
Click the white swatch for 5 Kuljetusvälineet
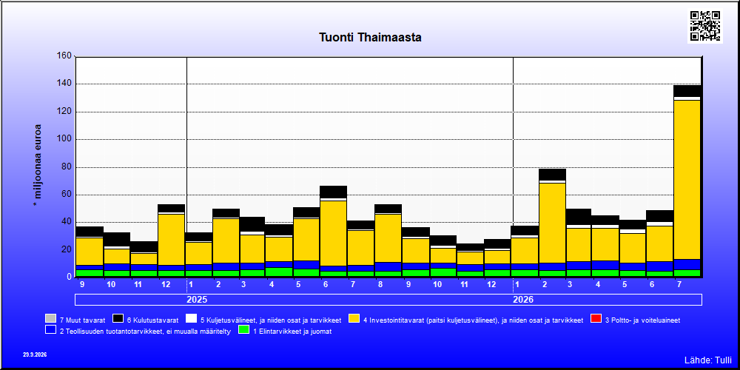(x=191, y=319)
